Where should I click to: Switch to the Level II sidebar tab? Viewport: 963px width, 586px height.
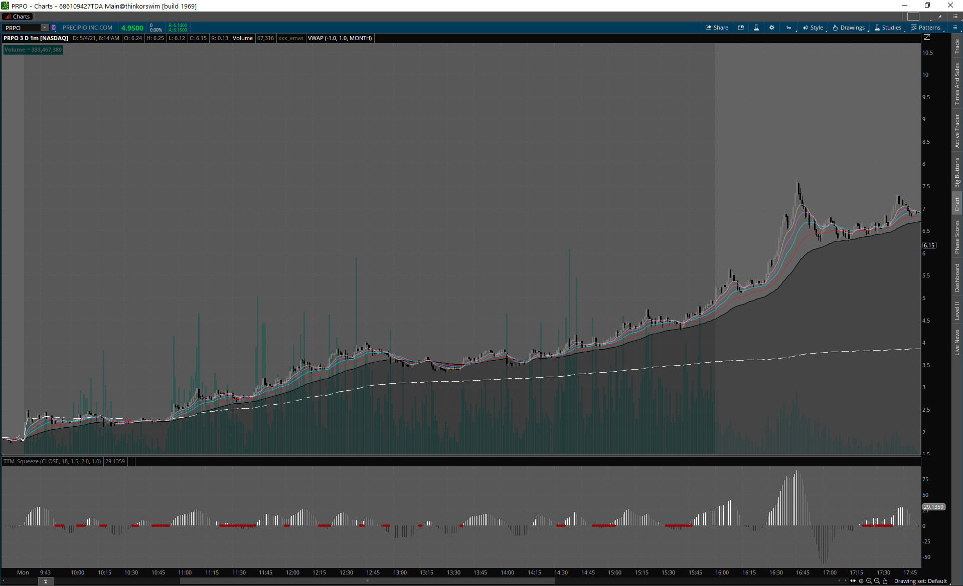point(957,311)
